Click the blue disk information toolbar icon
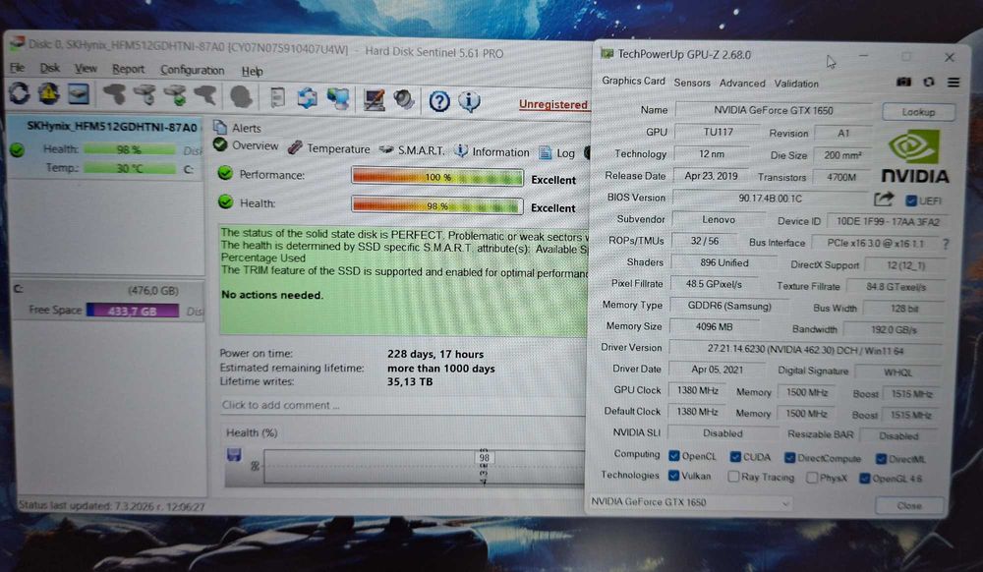The height and width of the screenshot is (572, 983). tap(79, 94)
